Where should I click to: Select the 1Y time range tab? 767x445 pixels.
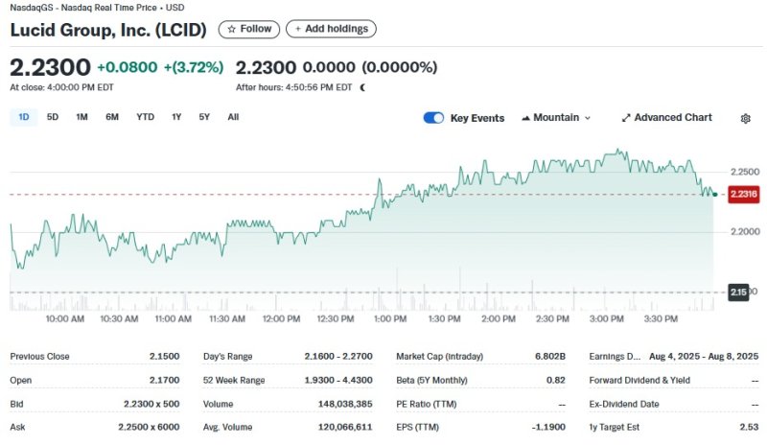coord(176,117)
